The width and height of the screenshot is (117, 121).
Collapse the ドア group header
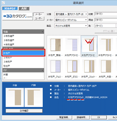click(23, 70)
